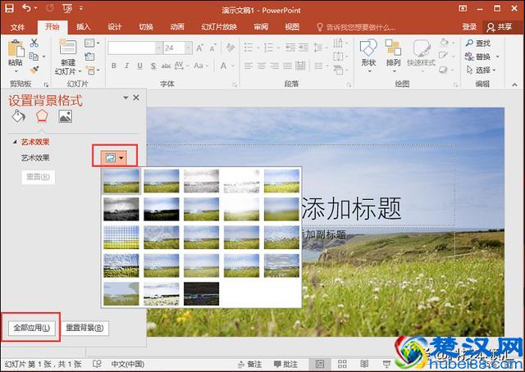Image resolution: width=525 pixels, height=372 pixels.
Task: Click the New Slide (新建幻灯片) icon
Action: [x=68, y=49]
